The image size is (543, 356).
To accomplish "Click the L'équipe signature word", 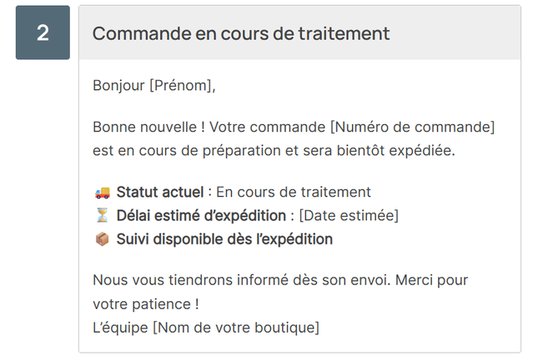I will (120, 327).
